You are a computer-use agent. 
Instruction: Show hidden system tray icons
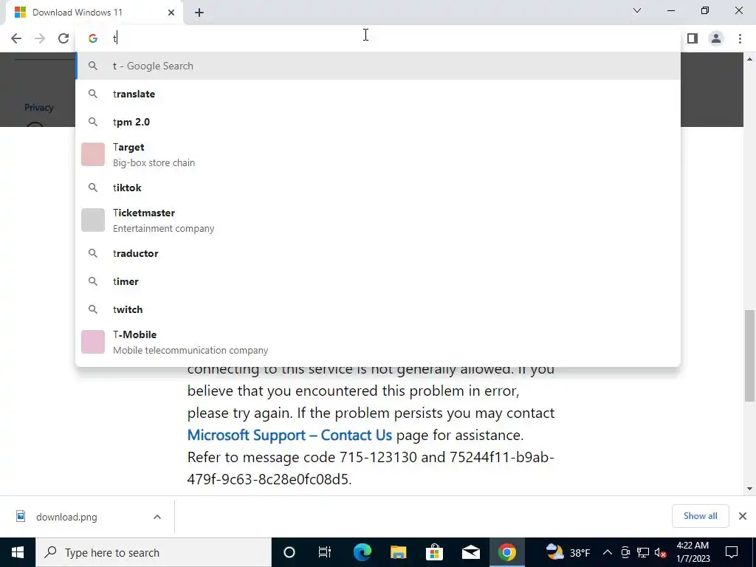[x=608, y=552]
